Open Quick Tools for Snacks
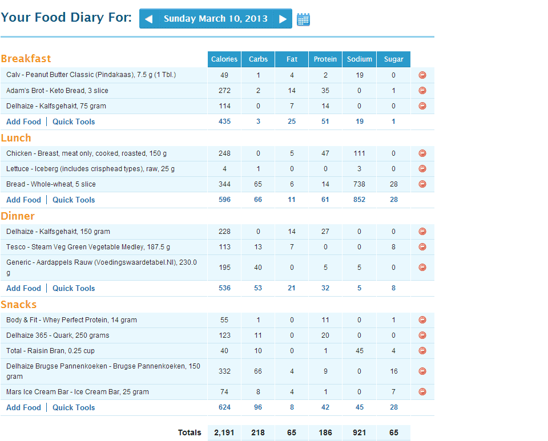Viewport: 548px width, 441px height. point(74,407)
